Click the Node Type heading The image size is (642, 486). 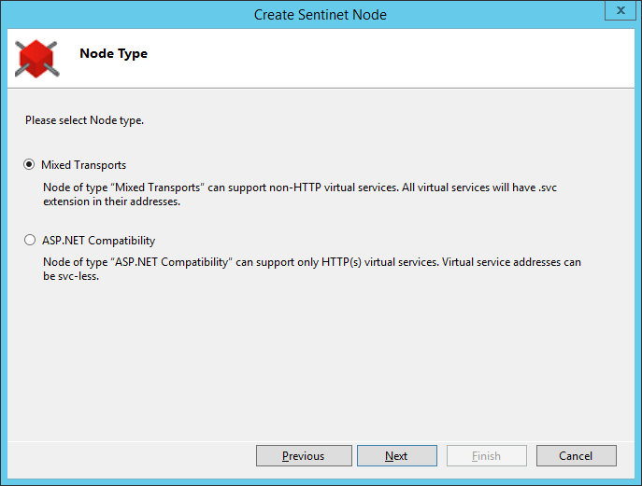(x=113, y=53)
